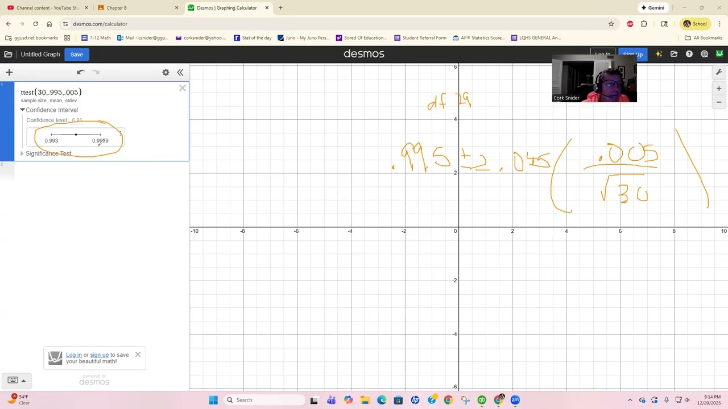Screen dimensions: 728x409
Task: Open language globe menu
Action: click(704, 54)
